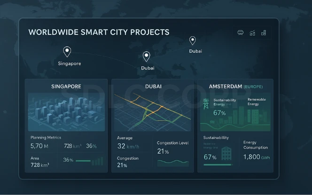Click the 'Singapore' label under its map pin

[x=70, y=63]
